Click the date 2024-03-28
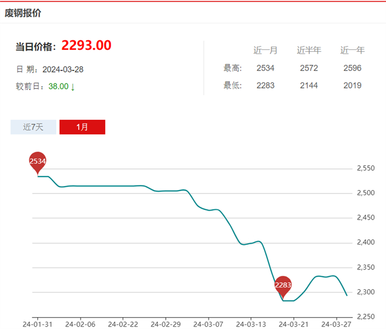Screen dimensions: 386x329 point(63,69)
